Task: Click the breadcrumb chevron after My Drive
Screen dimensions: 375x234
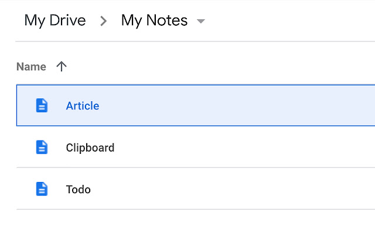Action: (x=104, y=21)
